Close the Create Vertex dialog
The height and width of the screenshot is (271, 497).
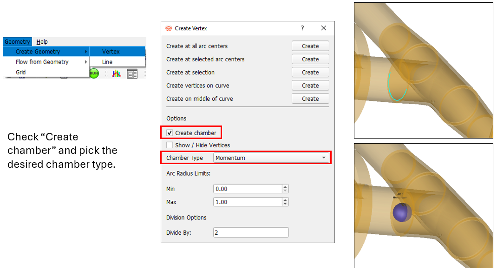pyautogui.click(x=324, y=28)
